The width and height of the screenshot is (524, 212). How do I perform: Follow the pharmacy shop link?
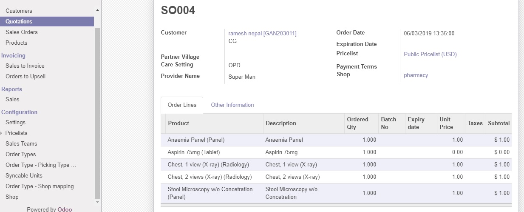pyautogui.click(x=416, y=75)
